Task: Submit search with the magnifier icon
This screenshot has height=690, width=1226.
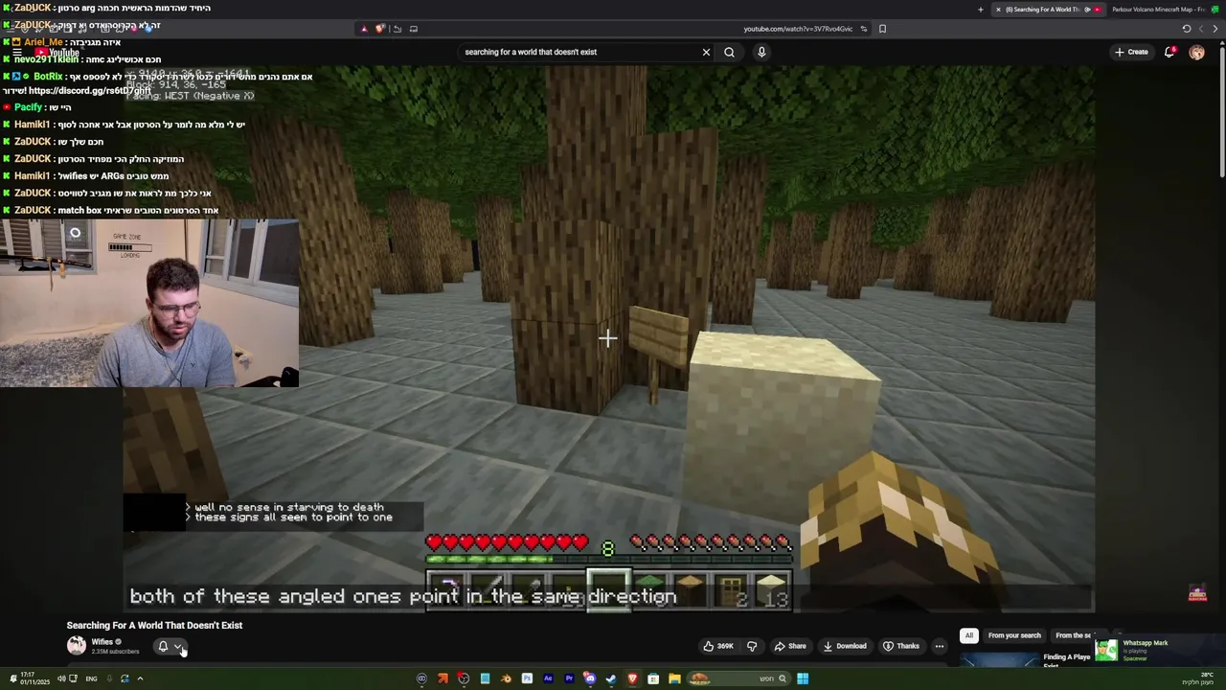Action: [729, 52]
